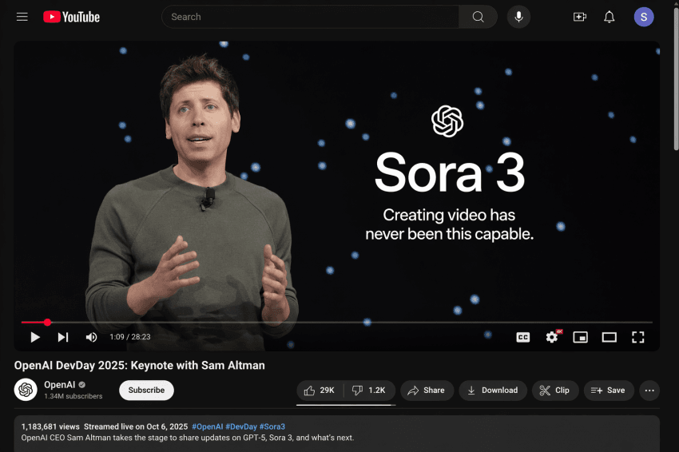
Task: Enable theater mode view
Action: [x=610, y=337]
